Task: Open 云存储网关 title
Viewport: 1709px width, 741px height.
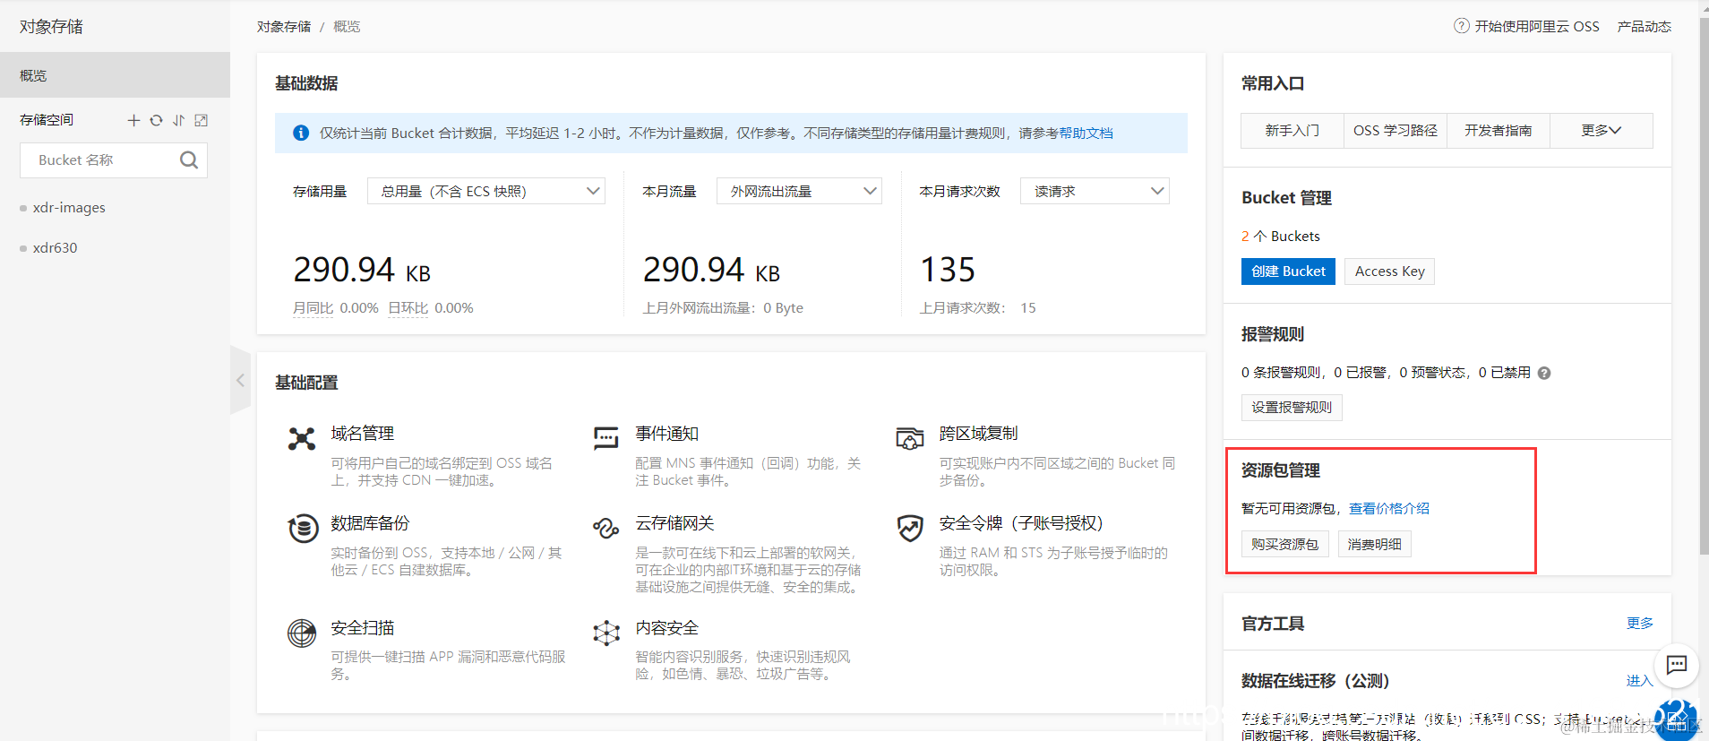Action: pyautogui.click(x=674, y=523)
